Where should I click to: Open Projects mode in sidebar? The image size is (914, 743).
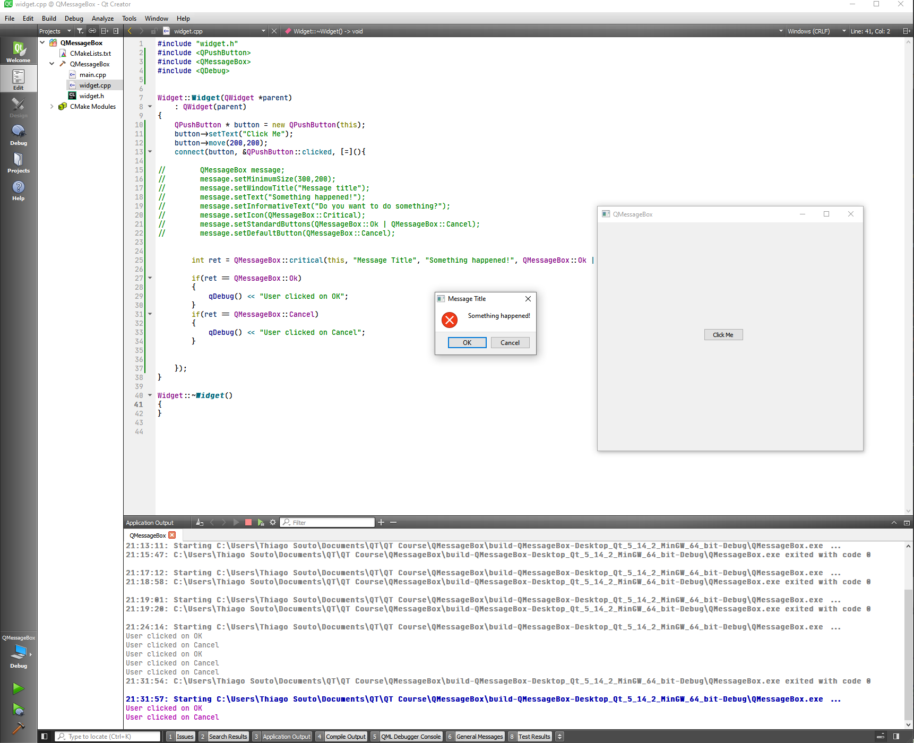19,162
